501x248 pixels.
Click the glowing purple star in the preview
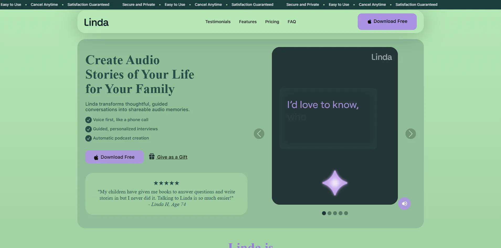[335, 183]
